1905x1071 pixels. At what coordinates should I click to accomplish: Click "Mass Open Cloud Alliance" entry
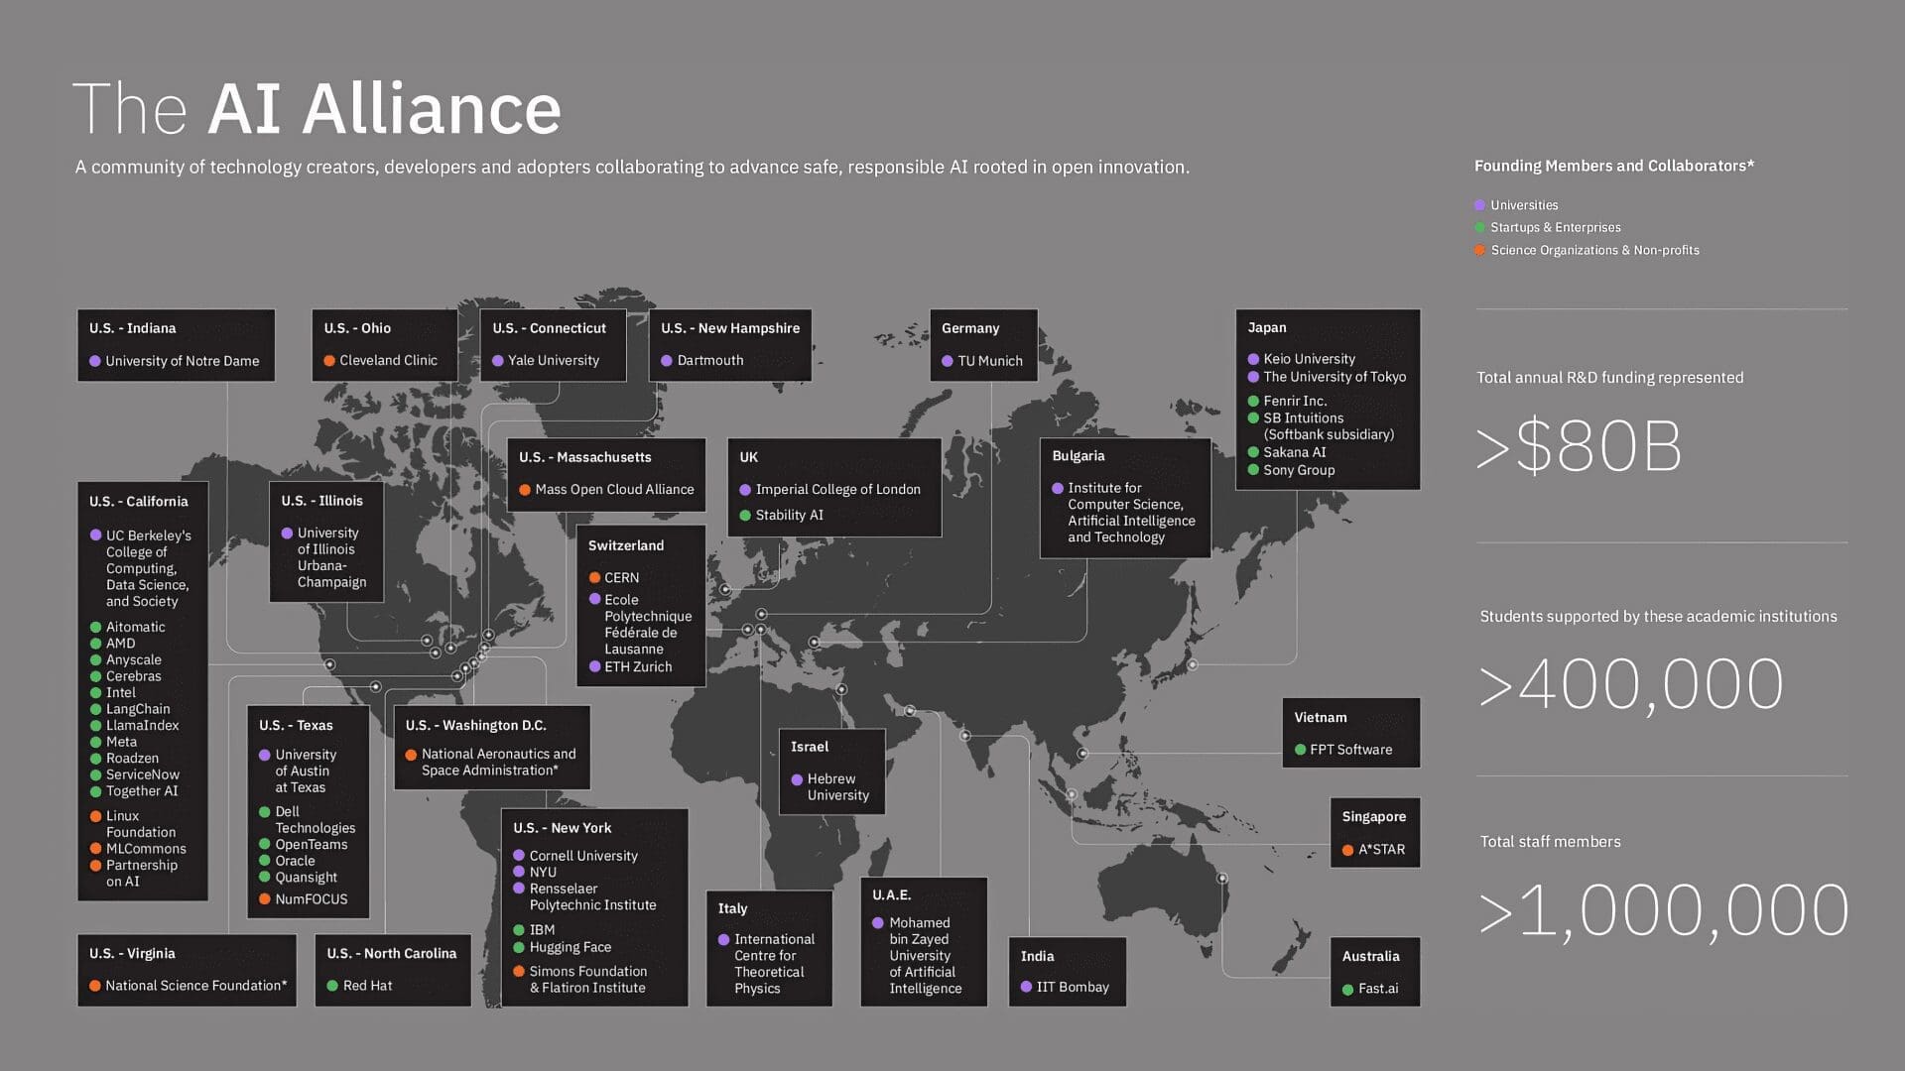click(x=614, y=490)
